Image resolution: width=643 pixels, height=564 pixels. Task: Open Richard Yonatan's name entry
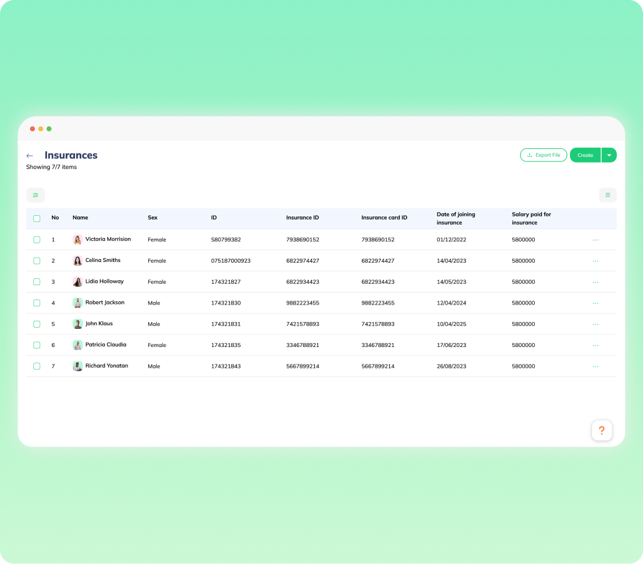point(106,366)
